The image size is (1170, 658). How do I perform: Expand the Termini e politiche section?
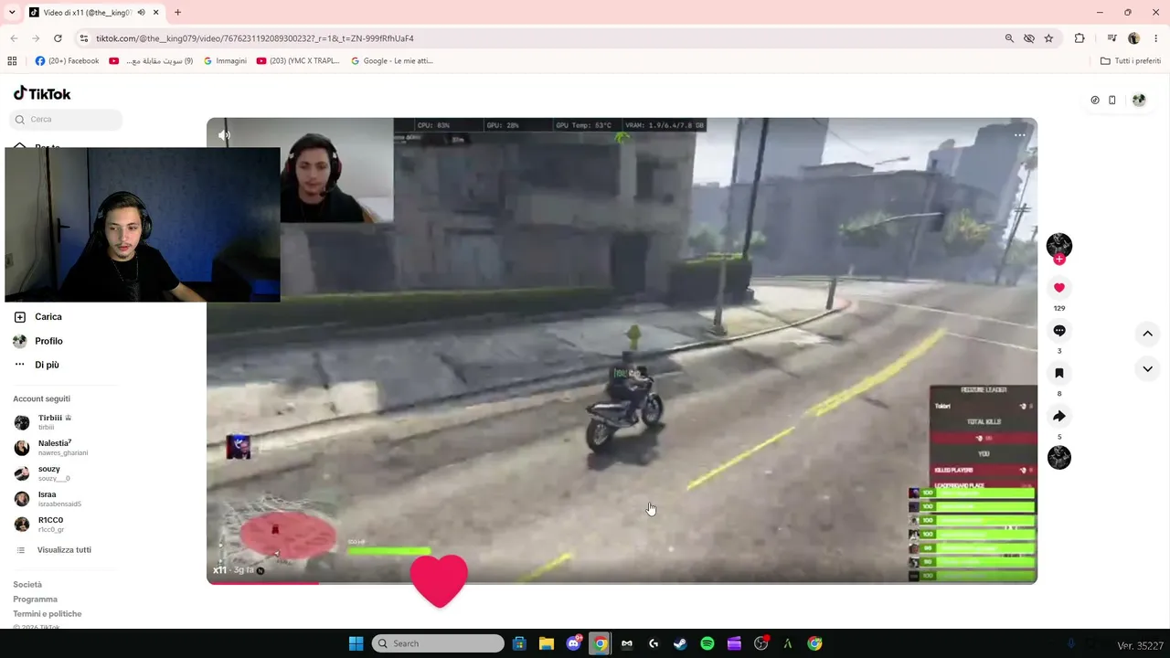pos(48,614)
